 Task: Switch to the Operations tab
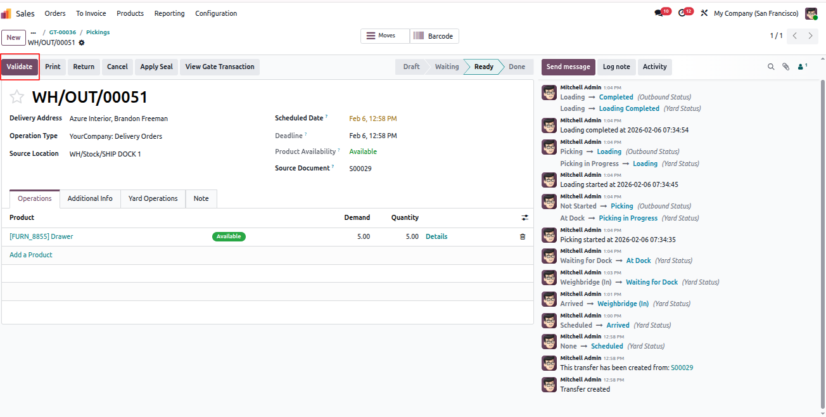tap(35, 198)
